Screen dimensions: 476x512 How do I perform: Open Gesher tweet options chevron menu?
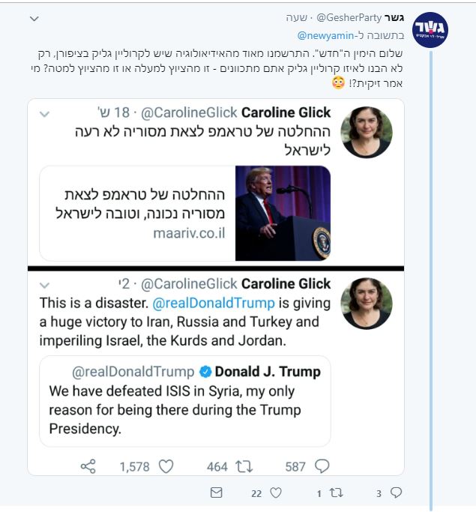[x=34, y=18]
